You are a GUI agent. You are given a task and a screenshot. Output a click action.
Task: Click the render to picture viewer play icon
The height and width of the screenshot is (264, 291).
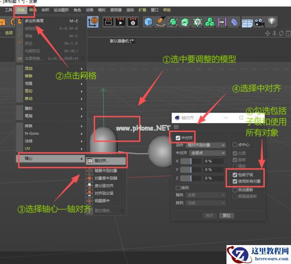pyautogui.click(x=120, y=22)
